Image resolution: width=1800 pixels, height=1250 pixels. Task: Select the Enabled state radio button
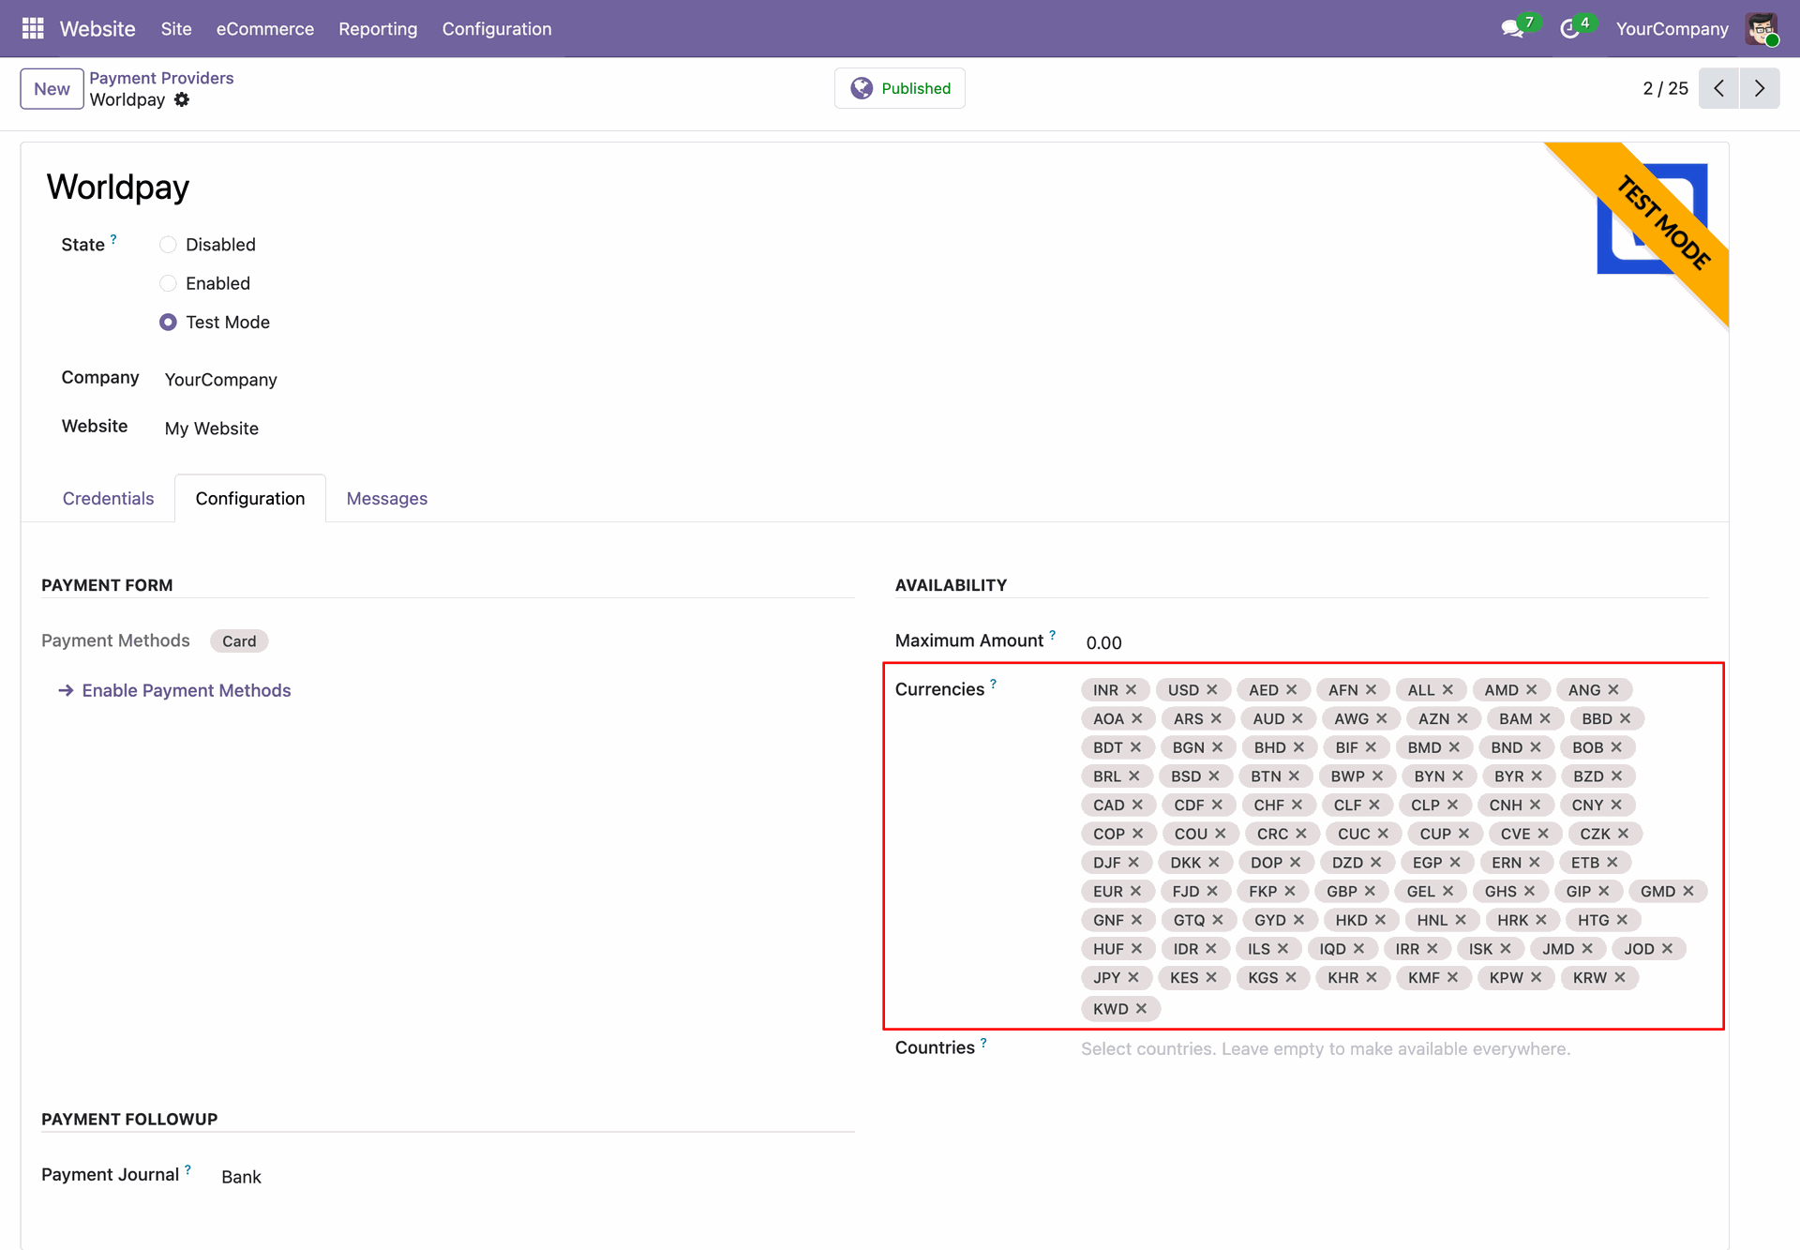pyautogui.click(x=168, y=283)
